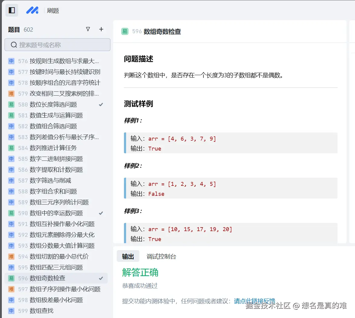Select the 输出 tab
The image size is (355, 318).
[128, 256]
